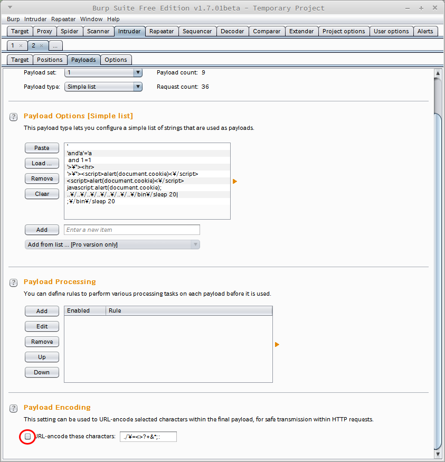This screenshot has height=462, width=445.
Task: Click the Payload Encoding help icon
Action: (x=14, y=408)
